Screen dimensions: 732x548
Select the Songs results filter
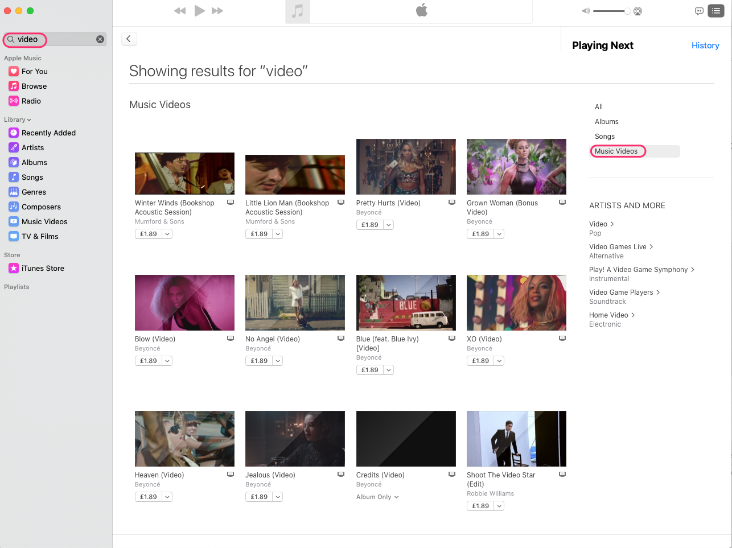604,136
